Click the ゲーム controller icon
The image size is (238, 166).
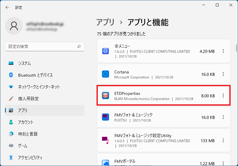coord(11,146)
